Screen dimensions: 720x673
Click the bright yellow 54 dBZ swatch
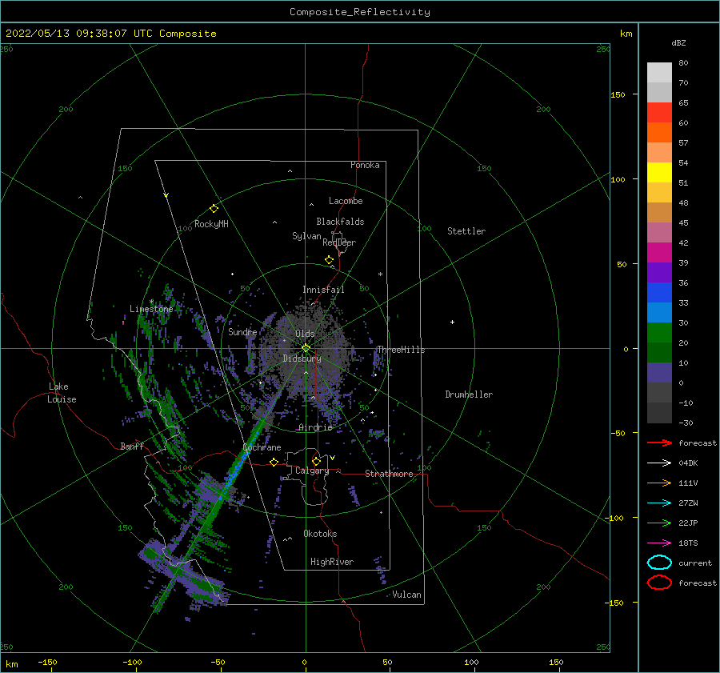(659, 173)
